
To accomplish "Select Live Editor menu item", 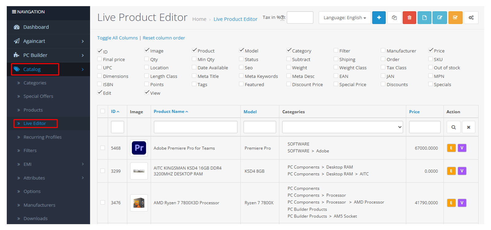I will (35, 124).
